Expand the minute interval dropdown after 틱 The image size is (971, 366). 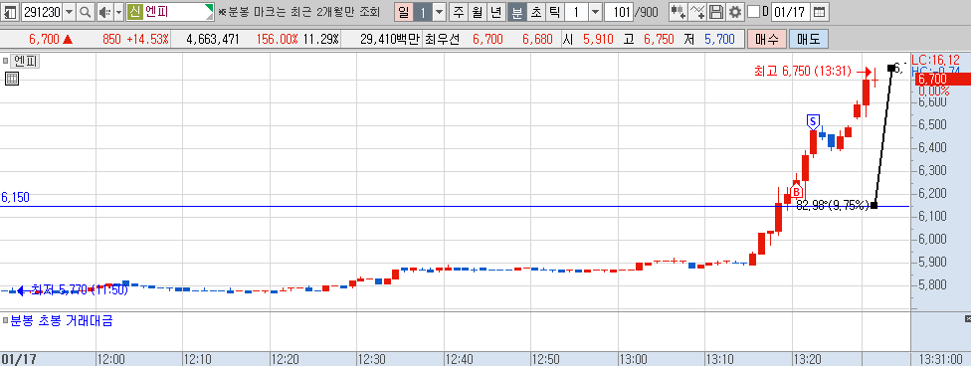pyautogui.click(x=595, y=12)
